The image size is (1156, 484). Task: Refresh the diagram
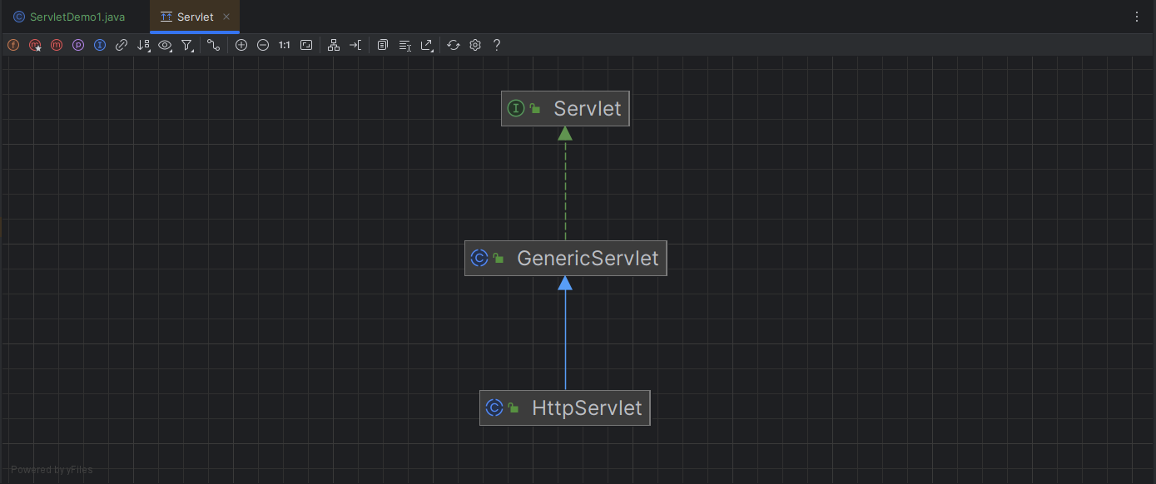pyautogui.click(x=454, y=45)
